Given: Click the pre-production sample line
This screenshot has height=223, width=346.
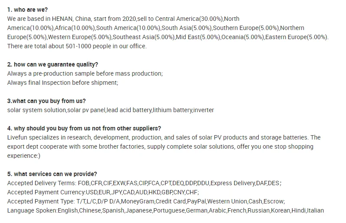Looking at the screenshot, I should tap(85, 73).
